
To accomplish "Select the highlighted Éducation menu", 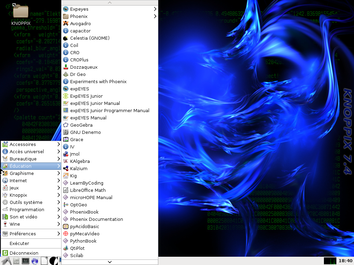I will 31,166.
